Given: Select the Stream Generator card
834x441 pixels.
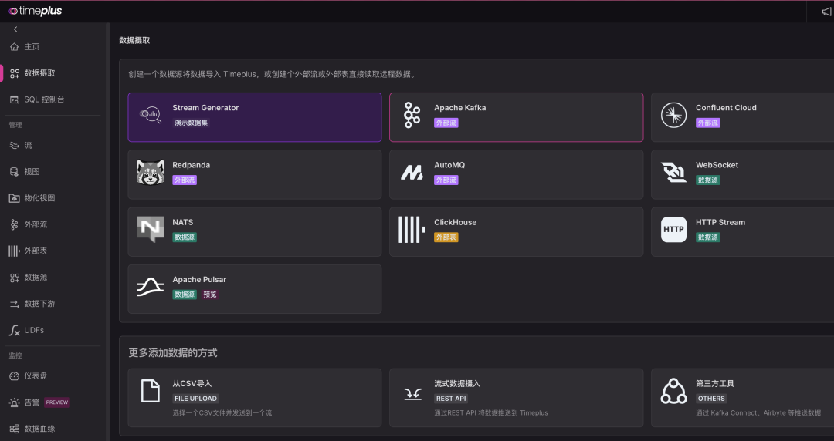Looking at the screenshot, I should click(255, 117).
